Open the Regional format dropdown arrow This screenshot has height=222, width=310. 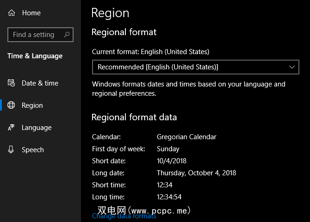(292, 67)
